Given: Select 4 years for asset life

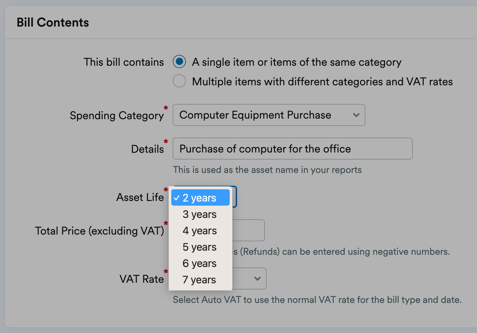Looking at the screenshot, I should point(199,230).
